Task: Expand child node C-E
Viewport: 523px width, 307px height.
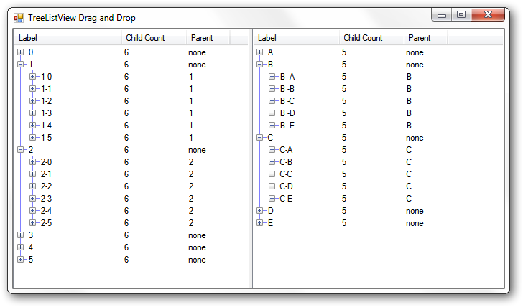Action: click(x=272, y=198)
